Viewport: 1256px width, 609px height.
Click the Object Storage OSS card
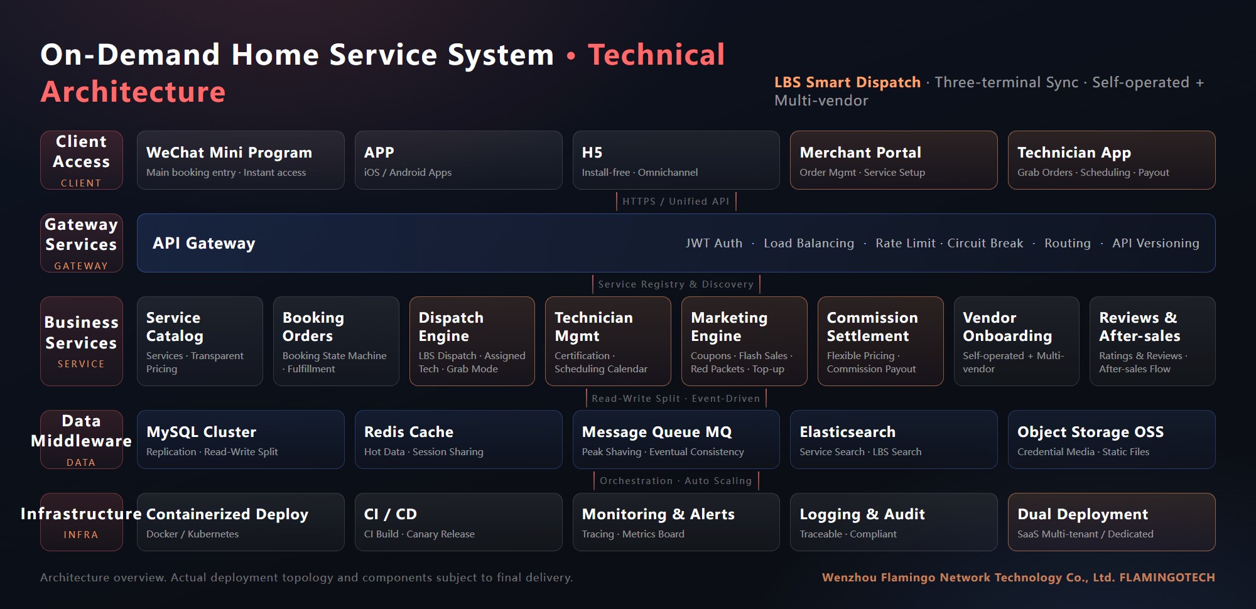tap(1112, 439)
